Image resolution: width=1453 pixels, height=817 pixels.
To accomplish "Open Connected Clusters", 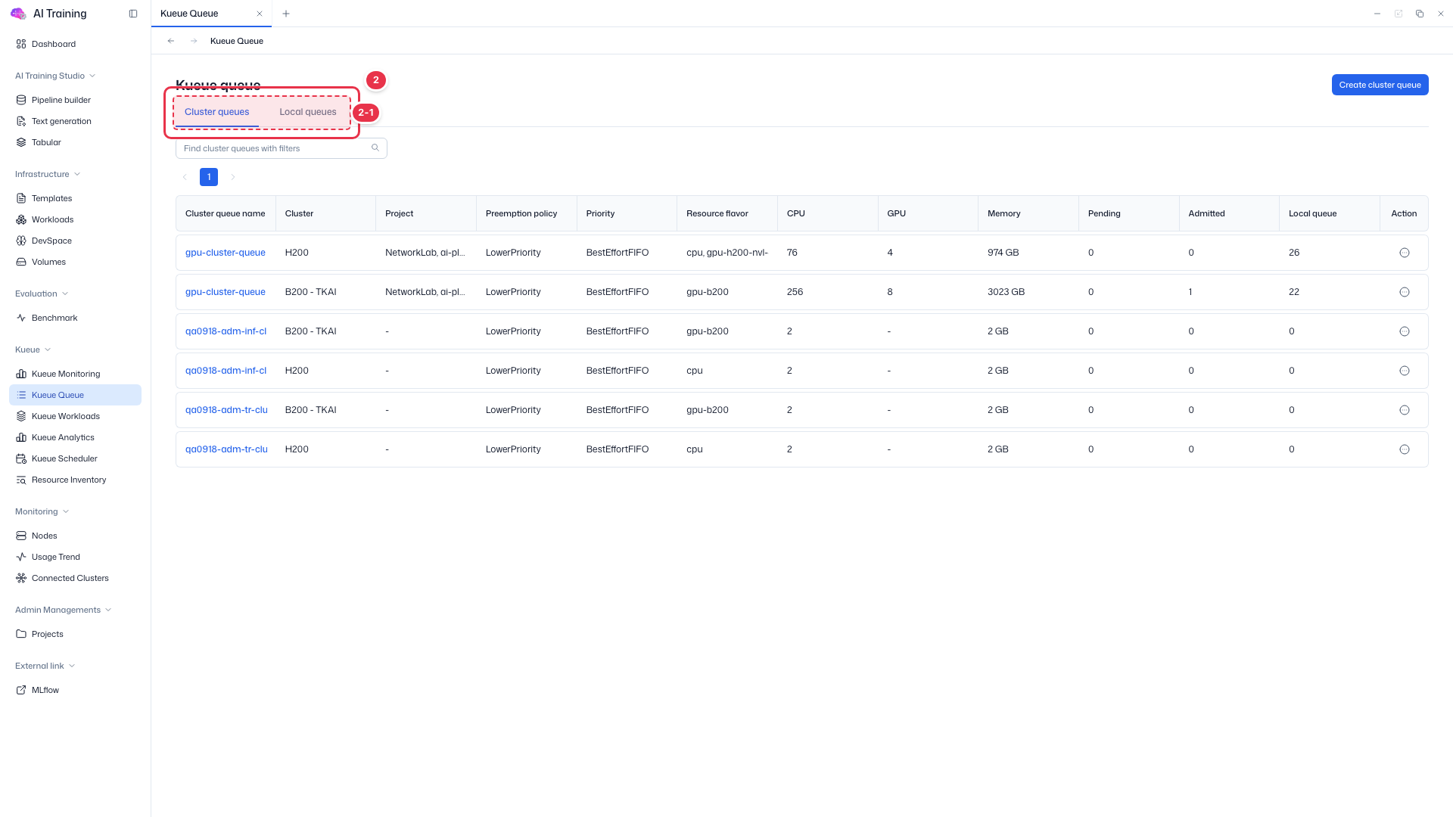I will (70, 578).
